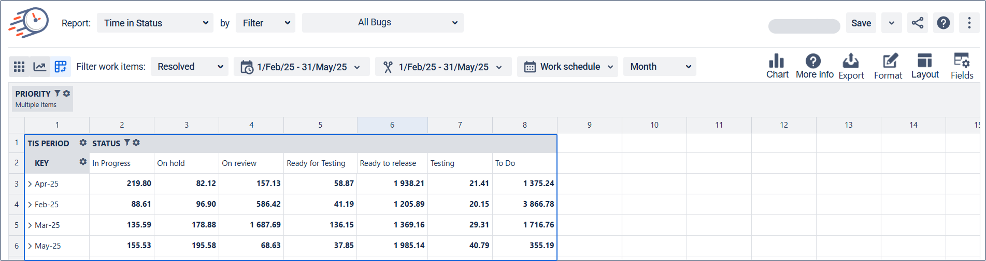Expand the Feb-25 row
Screen dimensions: 986x261
pyautogui.click(x=30, y=204)
